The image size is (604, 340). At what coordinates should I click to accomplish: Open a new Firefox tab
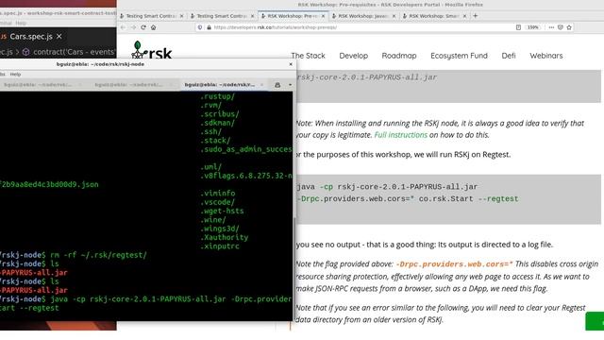pos(476,16)
